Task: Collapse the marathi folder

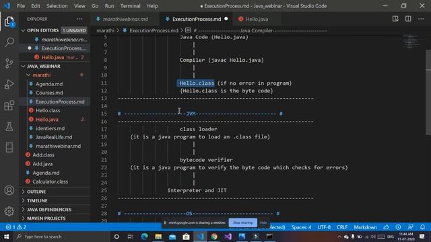Action: [55, 75]
